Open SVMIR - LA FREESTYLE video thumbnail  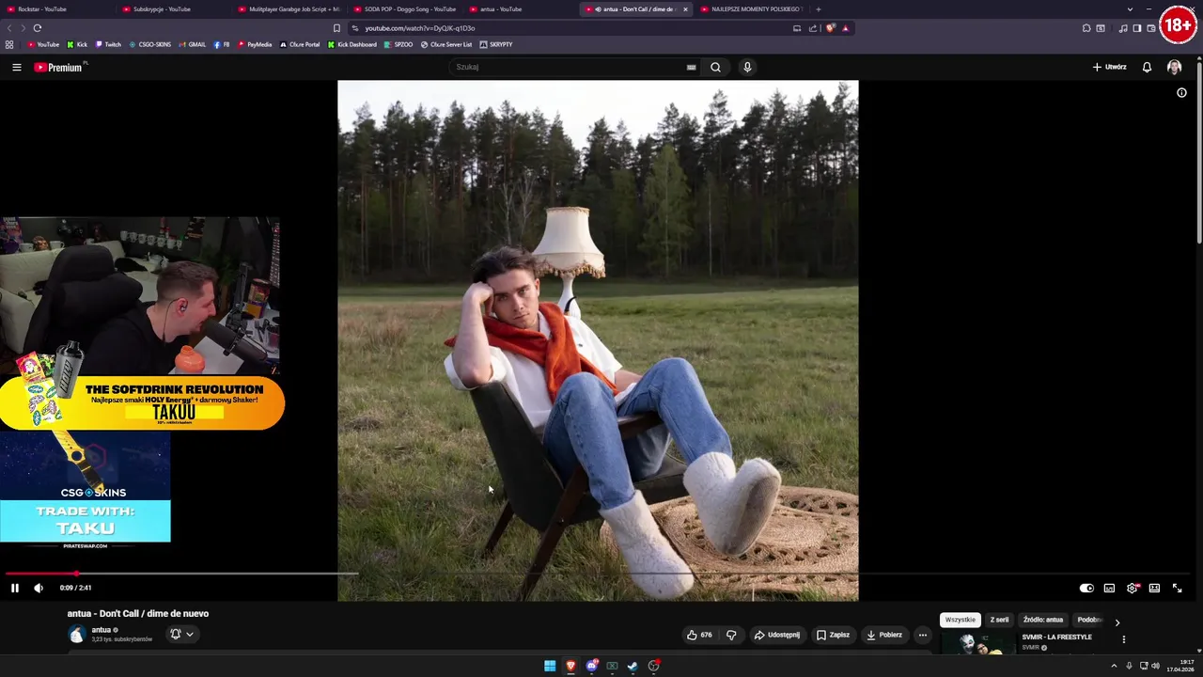tap(976, 645)
